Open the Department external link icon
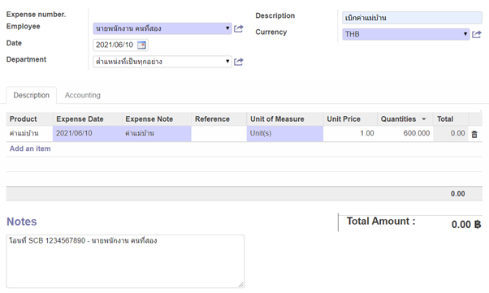The height and width of the screenshot is (293, 489). [239, 62]
